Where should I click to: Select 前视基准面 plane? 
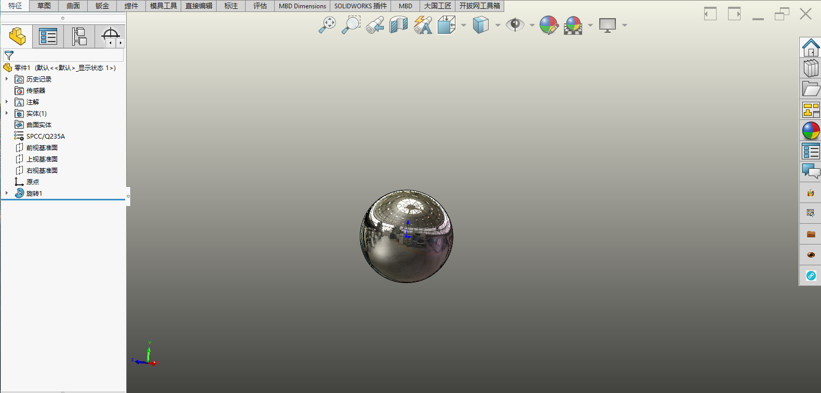pos(42,147)
